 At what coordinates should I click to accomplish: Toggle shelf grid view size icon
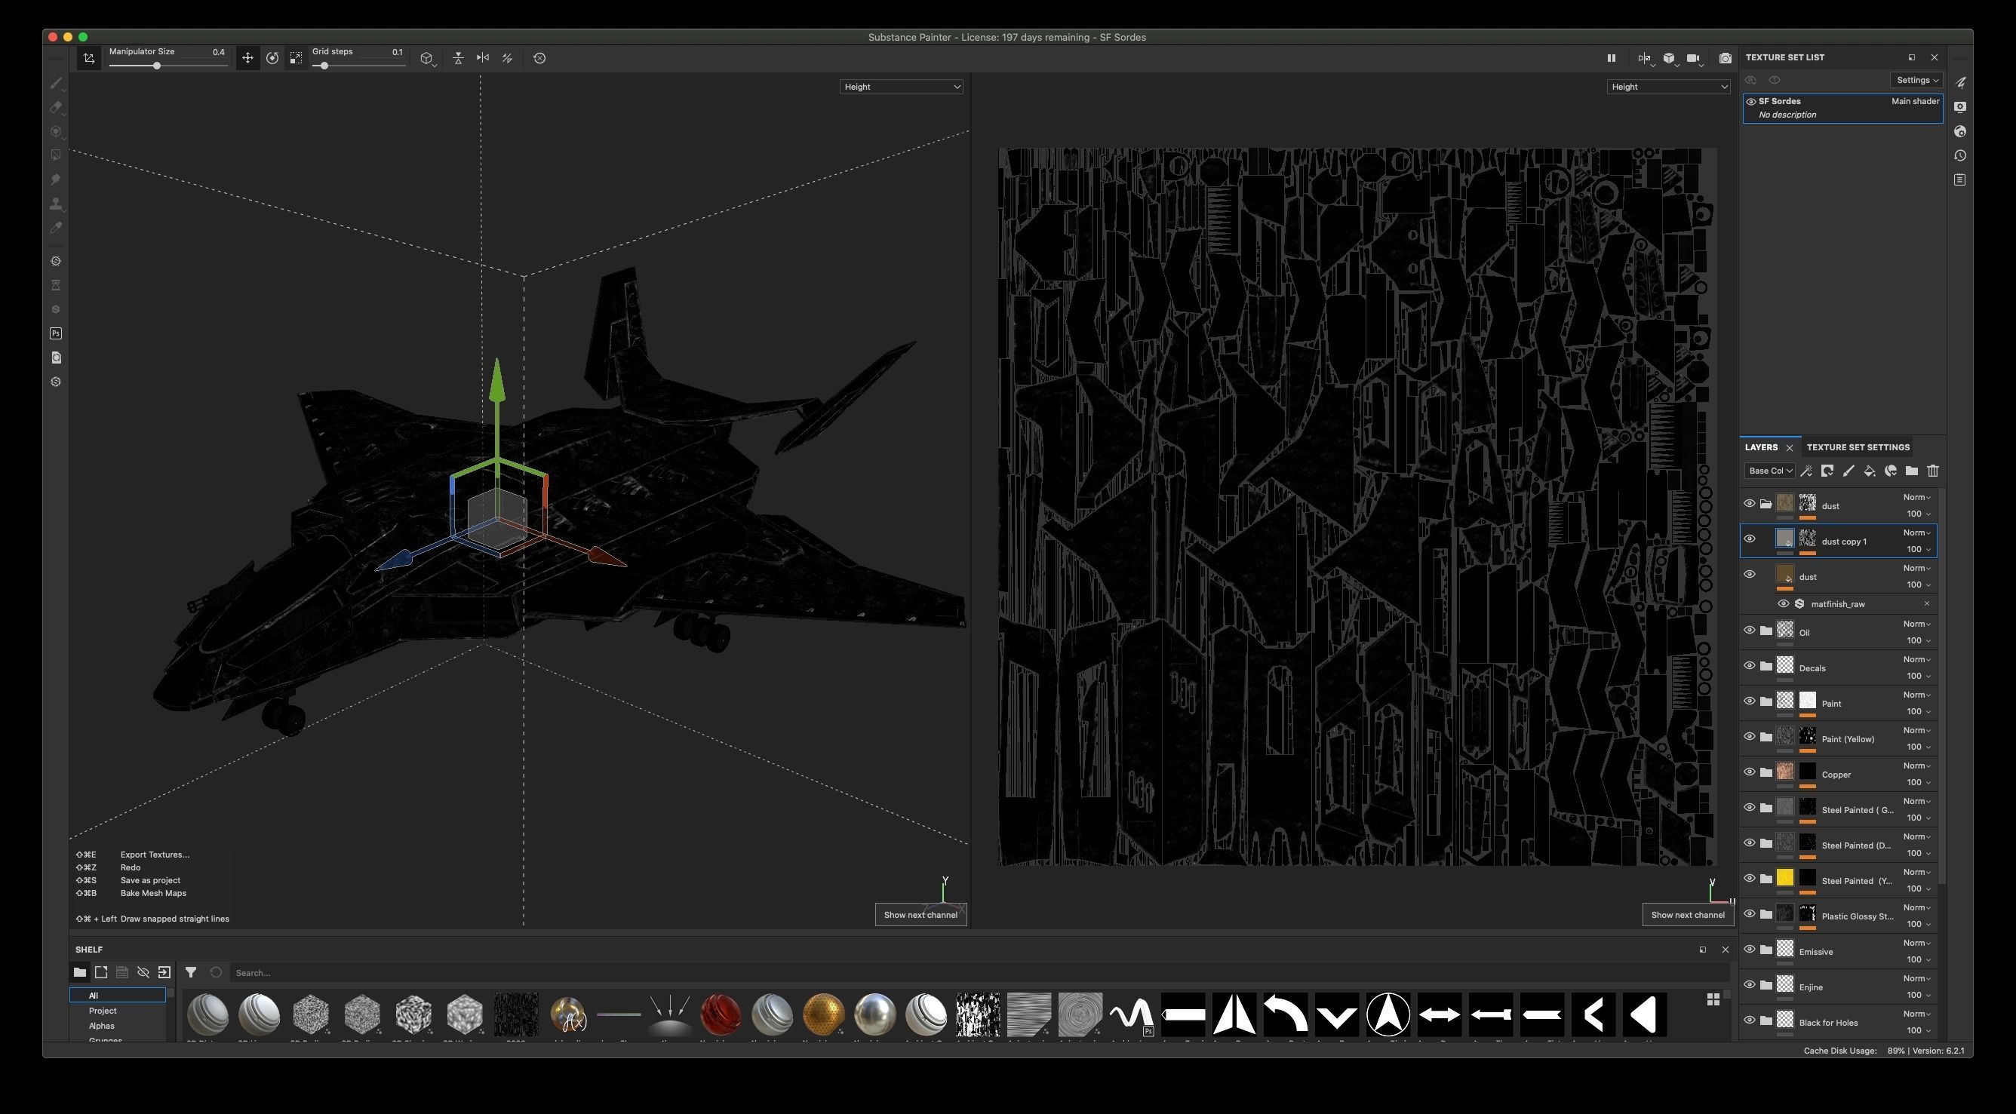coord(1713,1000)
